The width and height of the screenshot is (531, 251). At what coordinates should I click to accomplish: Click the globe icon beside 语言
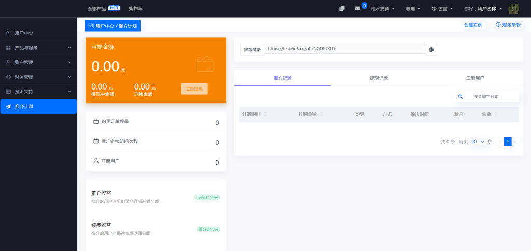(x=434, y=9)
